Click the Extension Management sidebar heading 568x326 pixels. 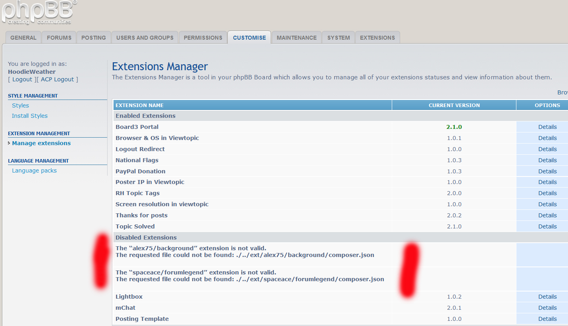coord(39,133)
